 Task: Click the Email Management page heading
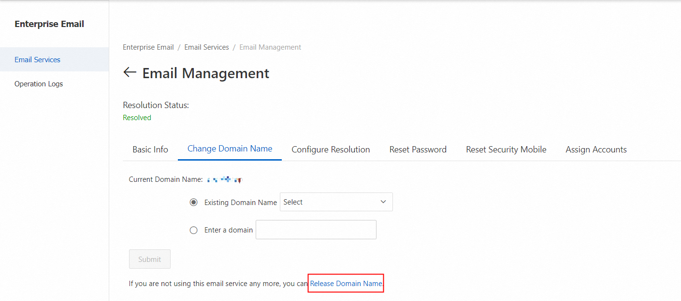(x=206, y=73)
